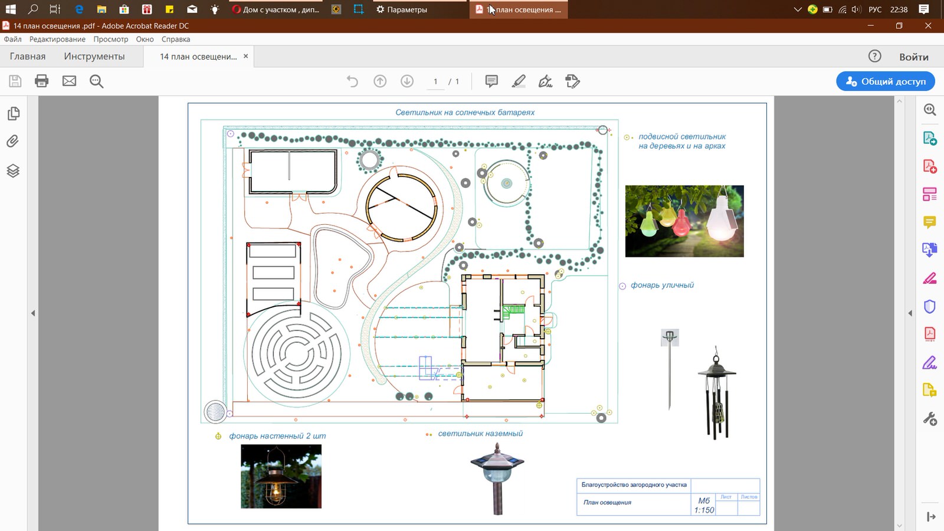
Task: Click the Print file icon
Action: 41,81
